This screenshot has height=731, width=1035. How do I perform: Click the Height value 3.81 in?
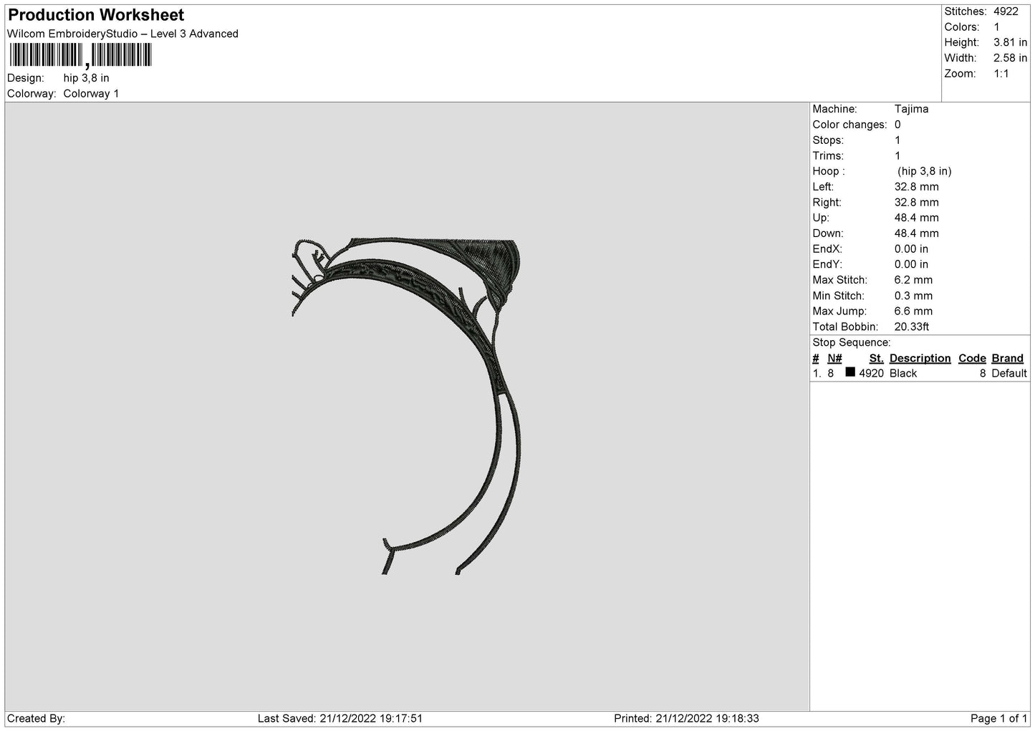pos(1010,43)
